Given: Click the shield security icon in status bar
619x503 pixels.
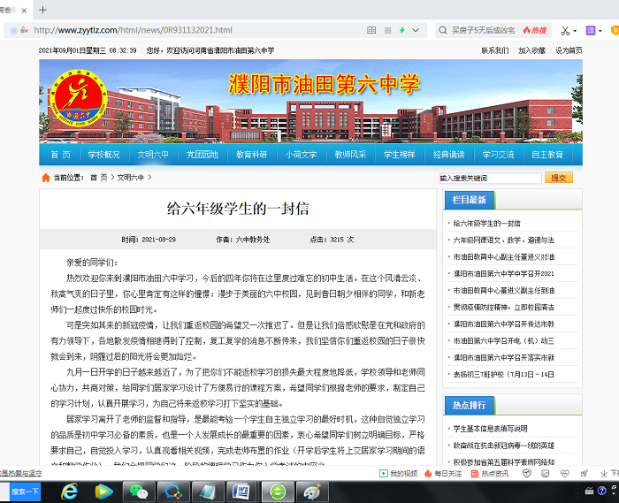Looking at the screenshot, I should [527, 474].
